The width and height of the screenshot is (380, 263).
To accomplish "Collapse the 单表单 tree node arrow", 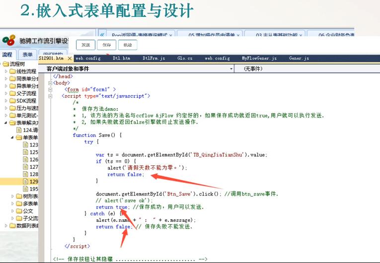I will coord(12,137).
